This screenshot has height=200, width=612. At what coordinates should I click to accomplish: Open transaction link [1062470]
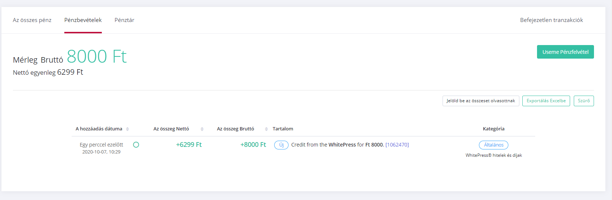[x=397, y=145]
